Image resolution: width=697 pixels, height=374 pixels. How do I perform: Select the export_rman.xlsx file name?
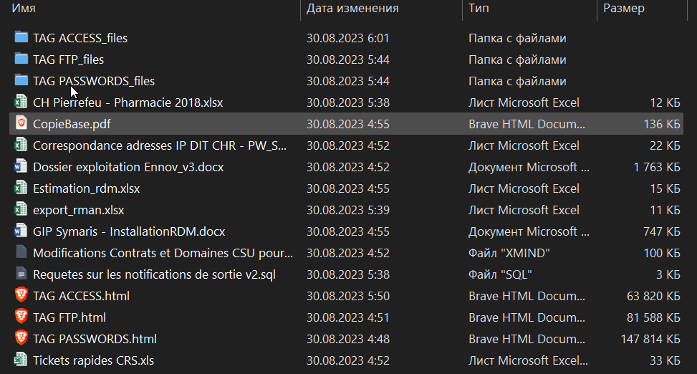[79, 210]
